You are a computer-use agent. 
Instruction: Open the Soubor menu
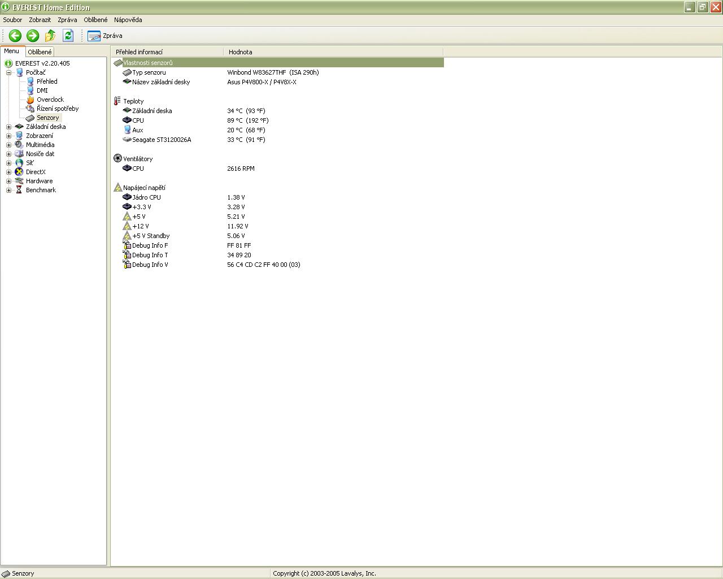tap(12, 20)
